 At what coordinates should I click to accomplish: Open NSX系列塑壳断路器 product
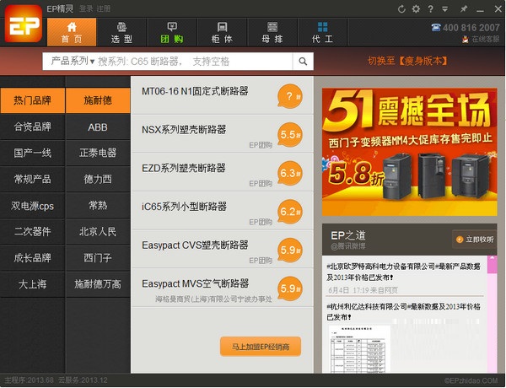pos(184,130)
